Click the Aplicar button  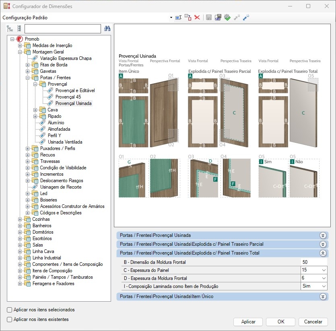(248, 322)
